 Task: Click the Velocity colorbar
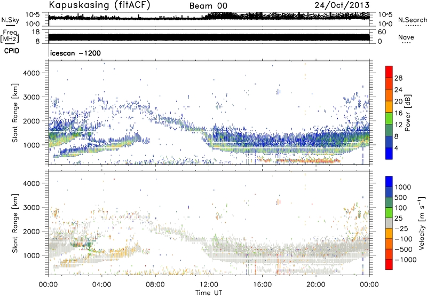389,223
